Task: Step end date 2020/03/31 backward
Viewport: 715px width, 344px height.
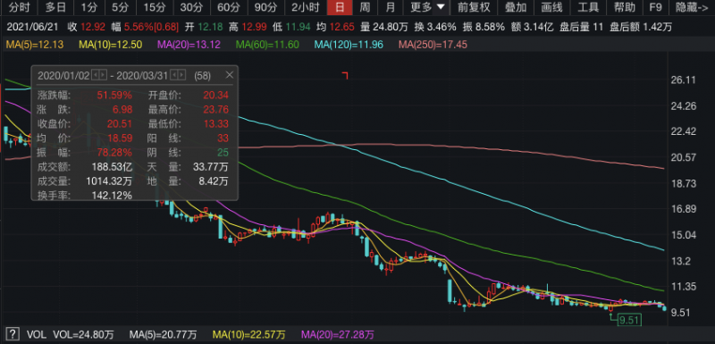Action: 174,75
